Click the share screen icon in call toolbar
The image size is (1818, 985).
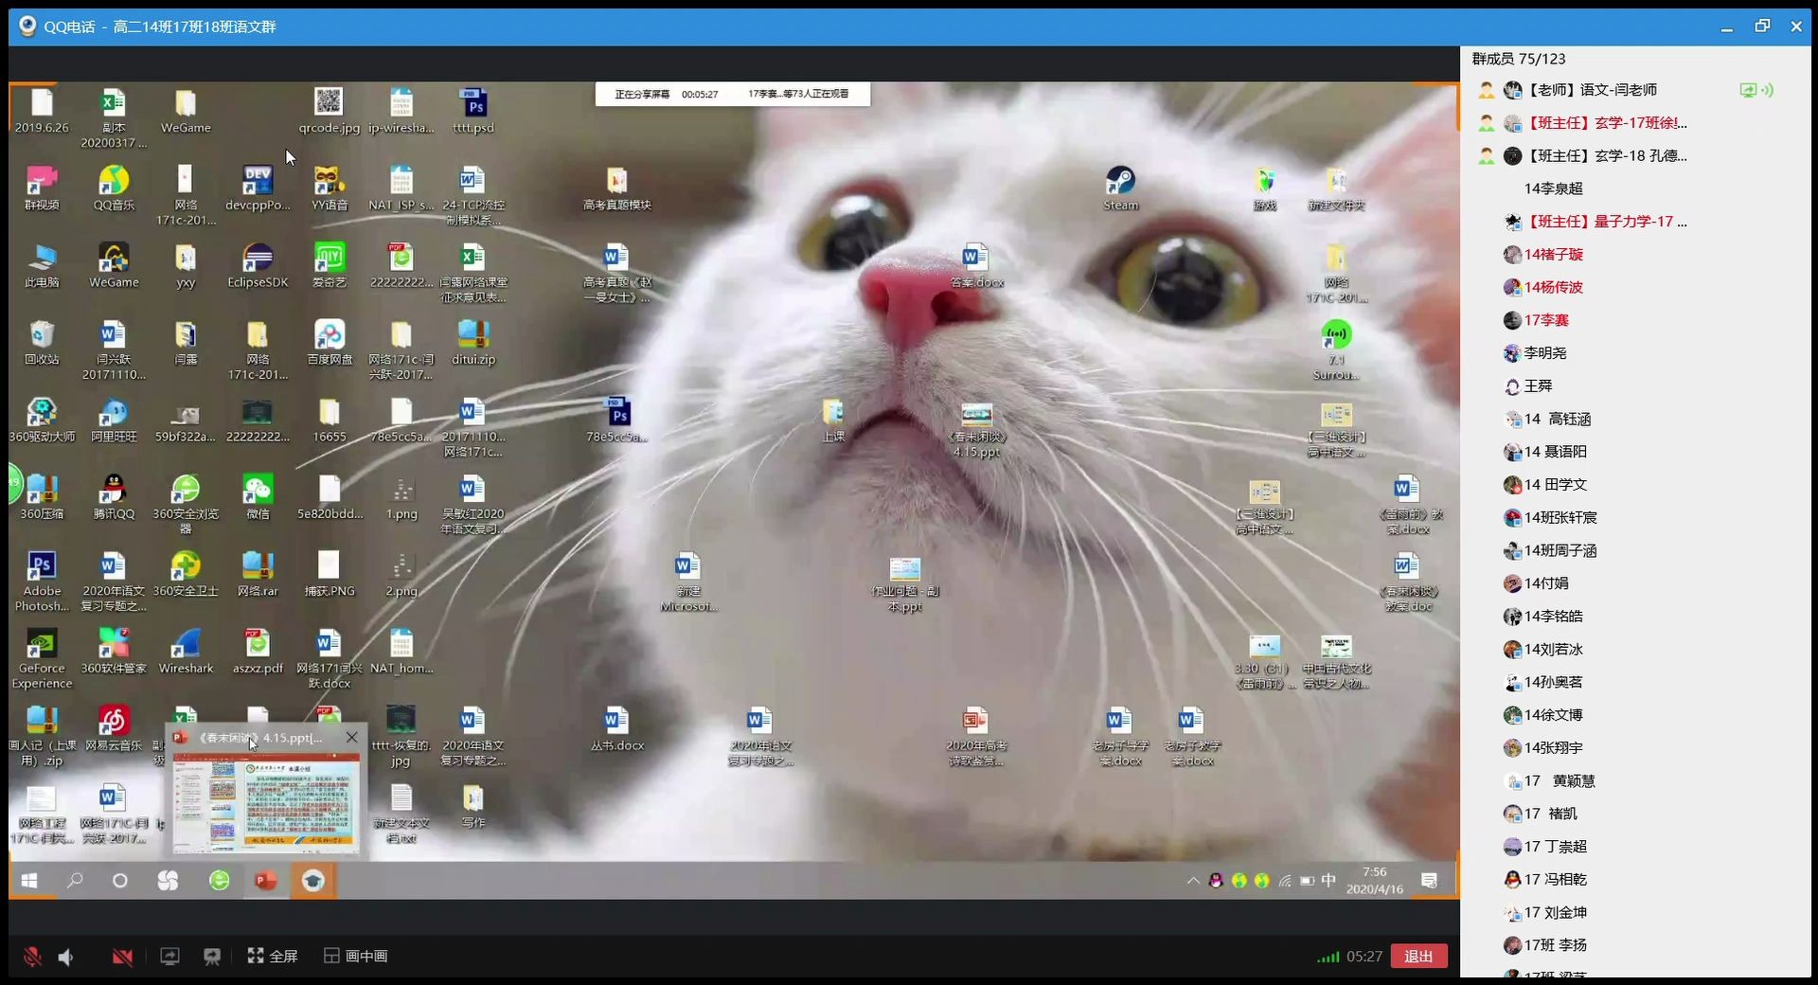169,957
